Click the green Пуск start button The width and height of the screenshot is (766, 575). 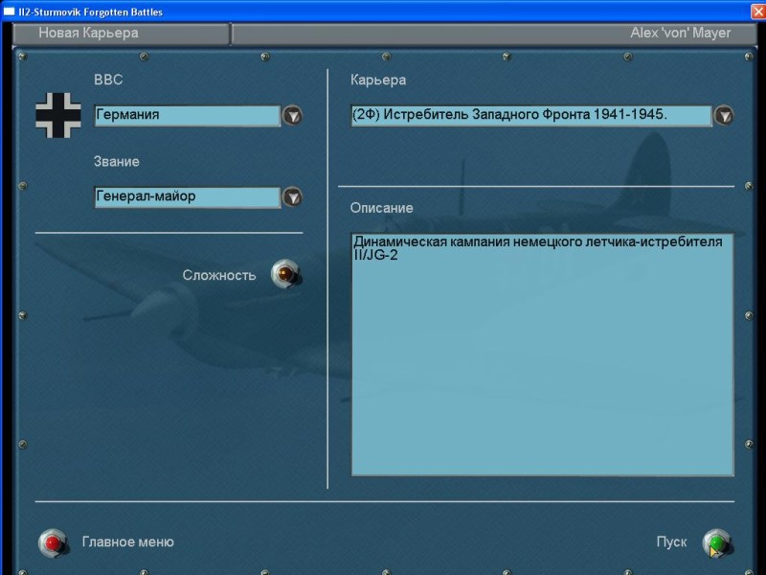(716, 542)
